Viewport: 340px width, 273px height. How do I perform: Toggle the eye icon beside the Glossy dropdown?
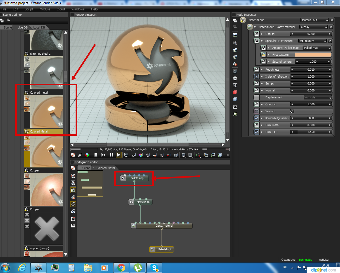click(331, 27)
